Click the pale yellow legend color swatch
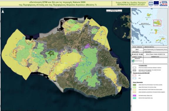This screenshot has height=111, width=169. pyautogui.click(x=134, y=90)
